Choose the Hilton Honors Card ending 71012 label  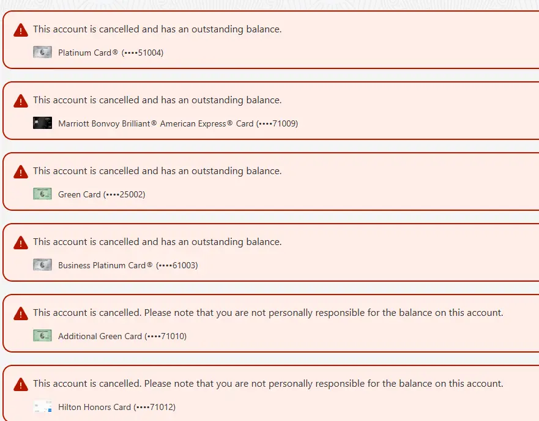[x=117, y=408]
